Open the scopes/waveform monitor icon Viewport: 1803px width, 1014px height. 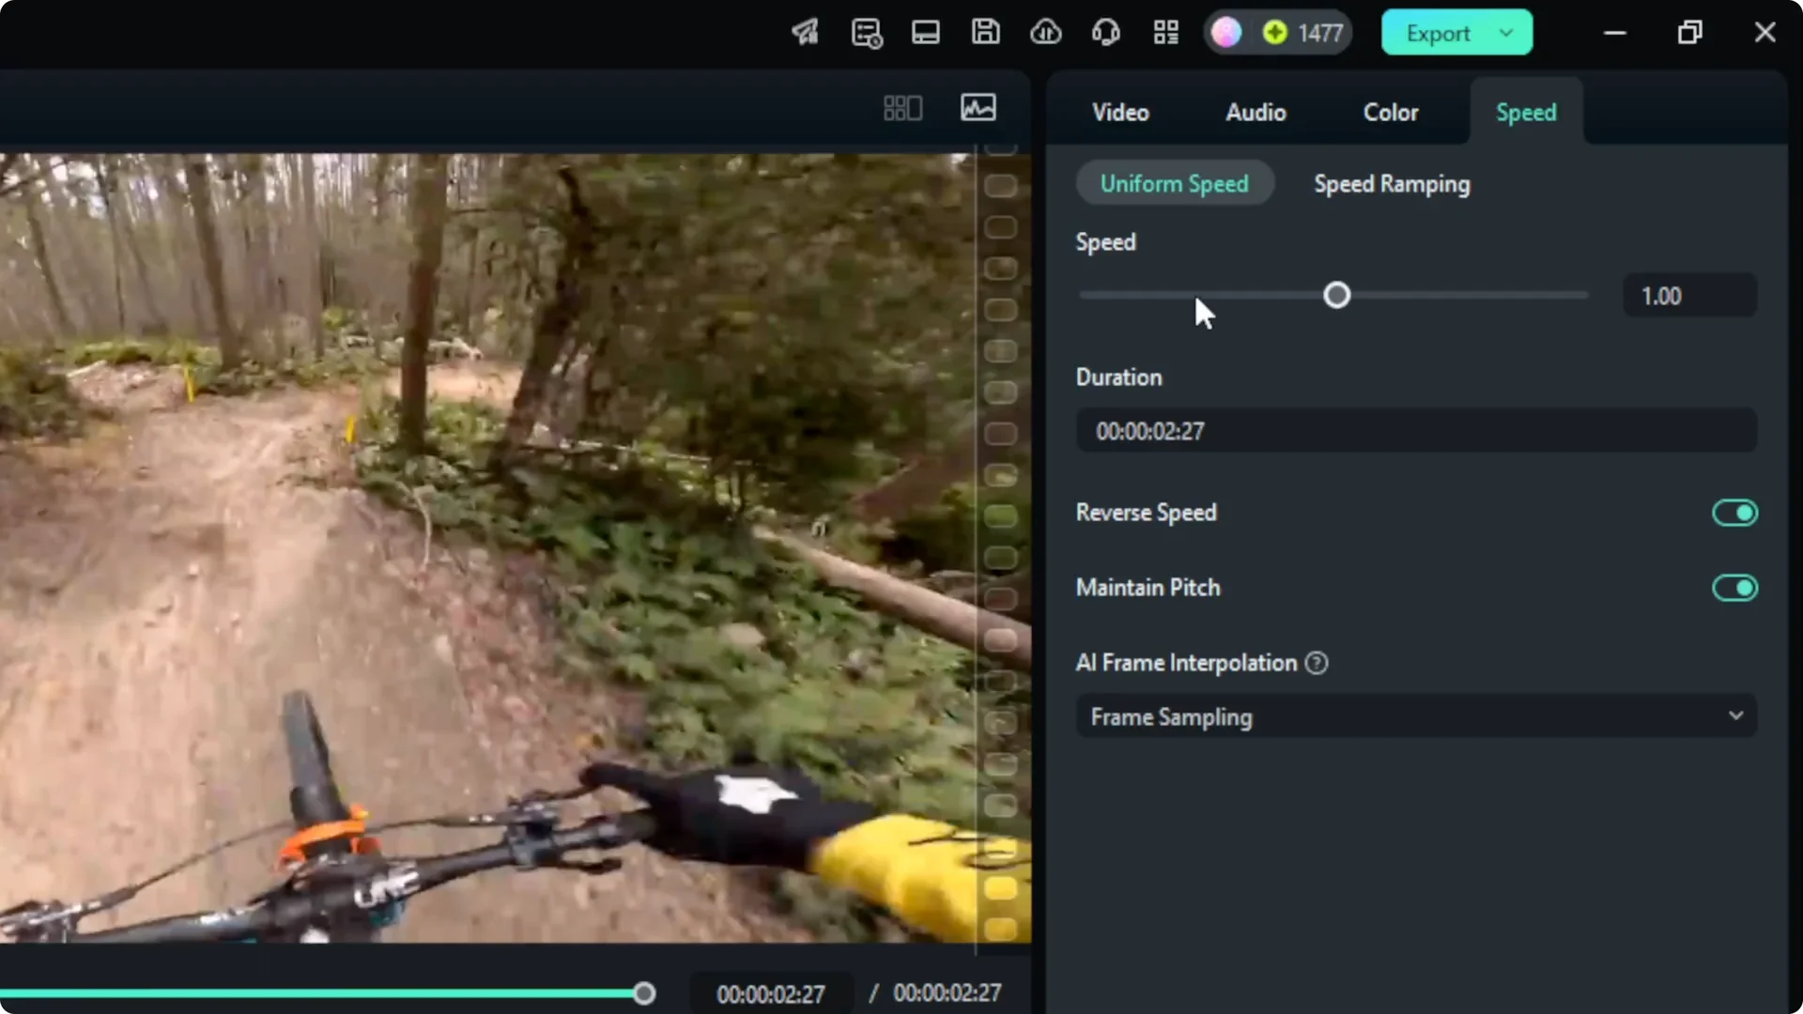(979, 107)
